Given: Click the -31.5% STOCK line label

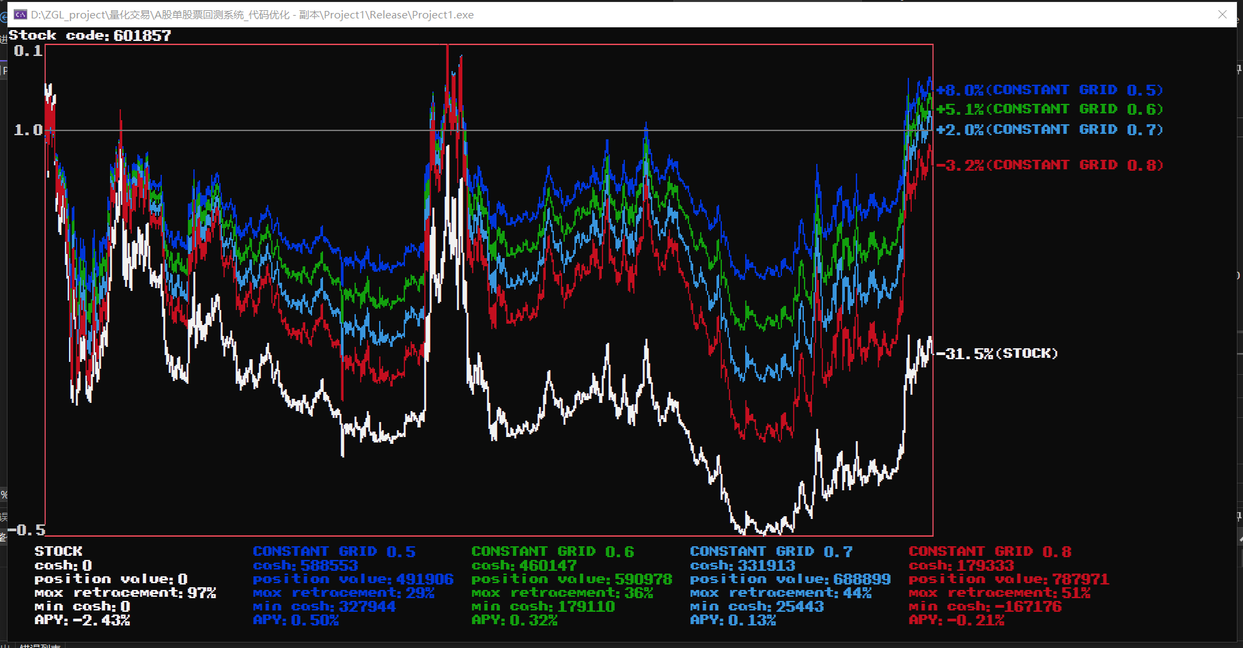Looking at the screenshot, I should pyautogui.click(x=996, y=354).
